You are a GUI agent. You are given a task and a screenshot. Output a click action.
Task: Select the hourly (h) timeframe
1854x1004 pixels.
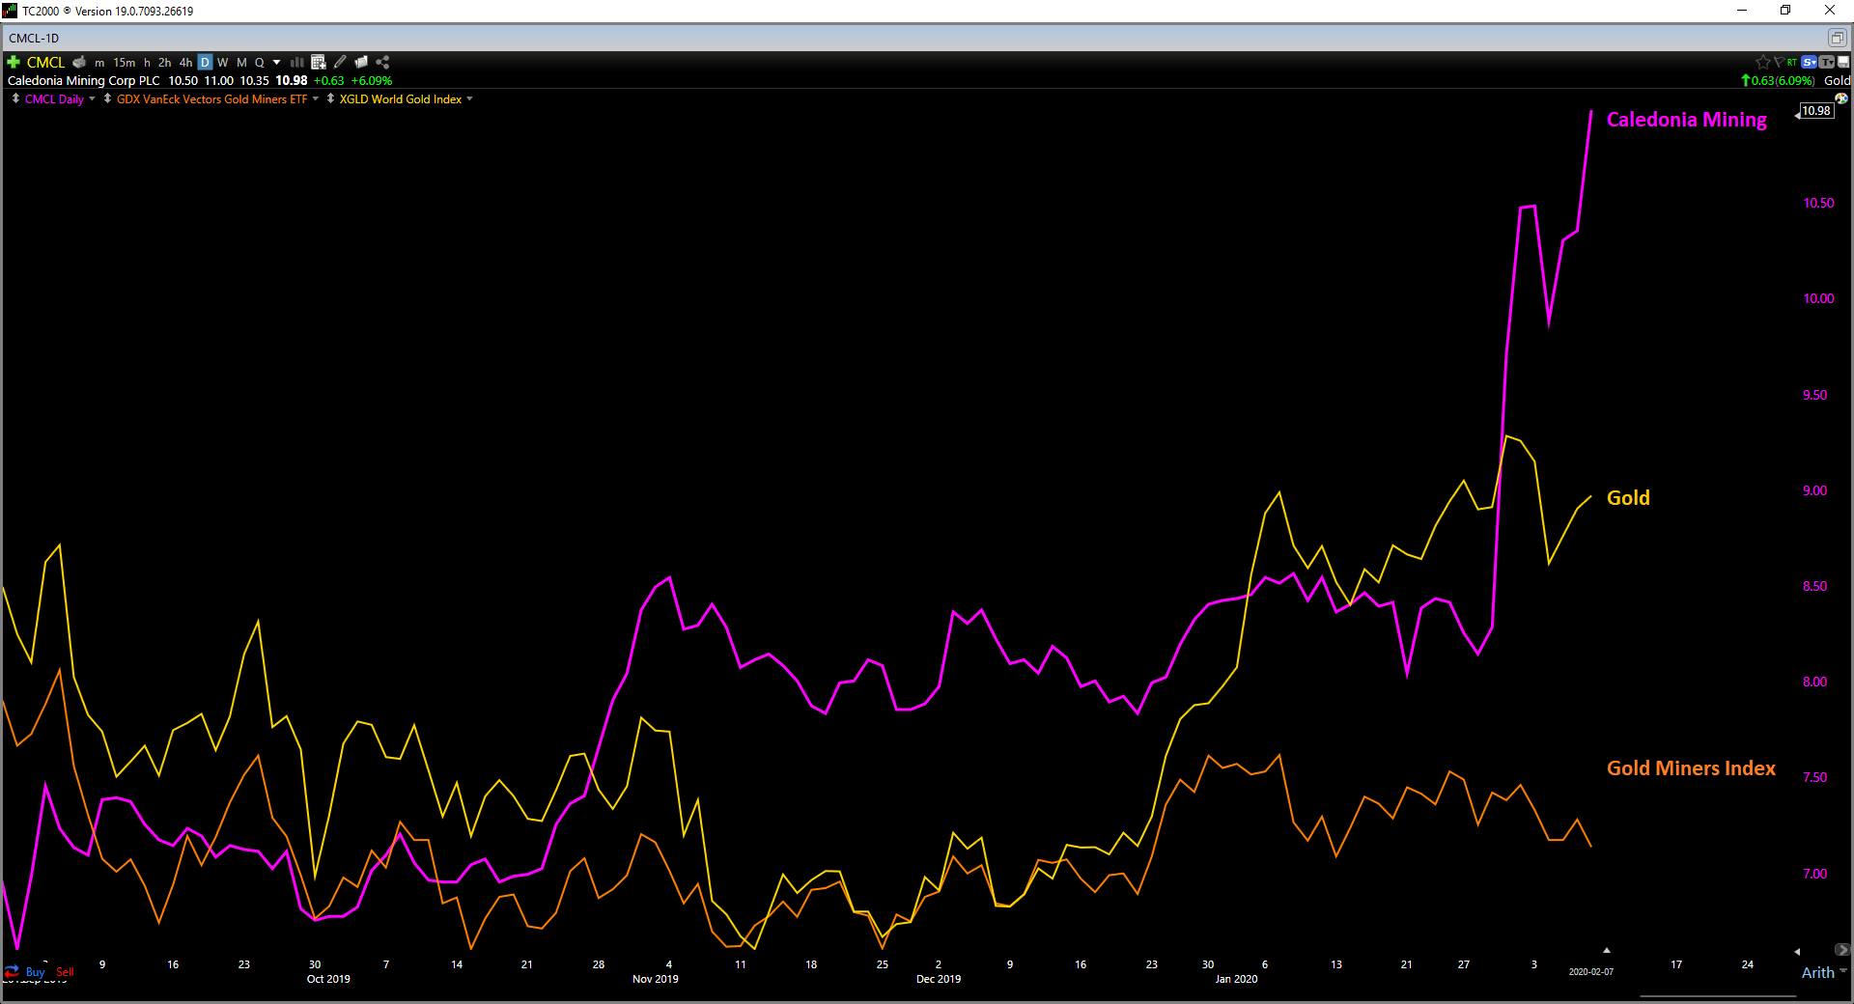pos(147,63)
